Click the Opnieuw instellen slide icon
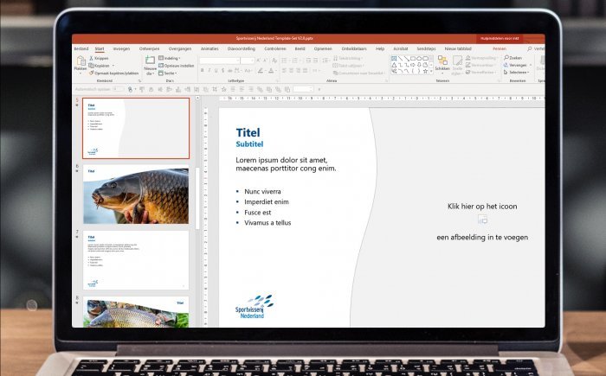606x376 pixels. pos(161,66)
